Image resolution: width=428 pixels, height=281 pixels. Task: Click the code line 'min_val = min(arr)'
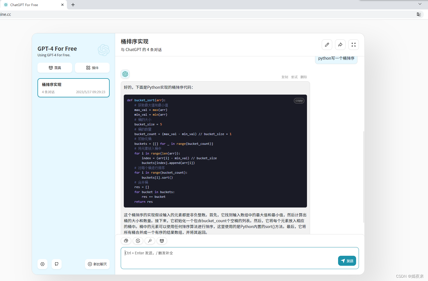(151, 115)
